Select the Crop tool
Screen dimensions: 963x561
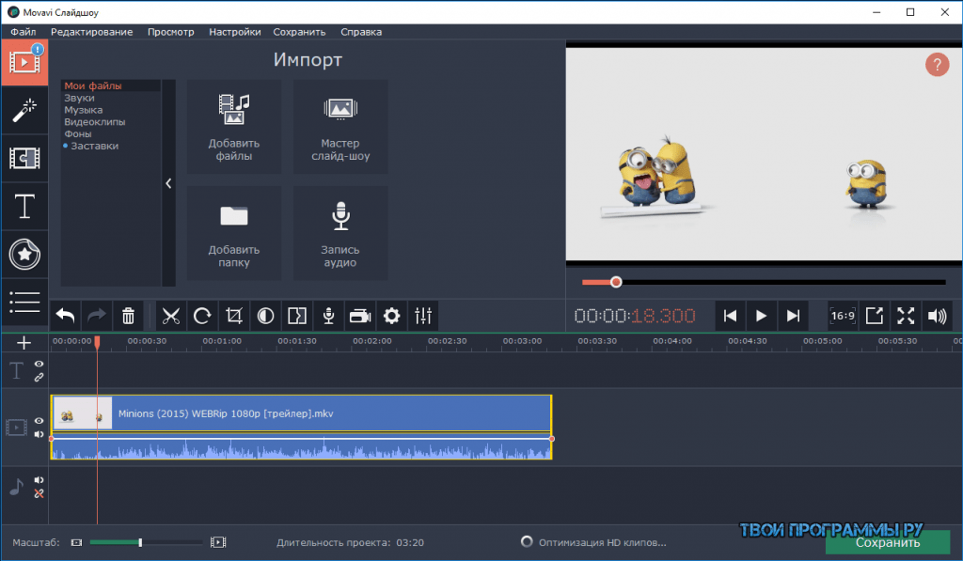point(234,316)
